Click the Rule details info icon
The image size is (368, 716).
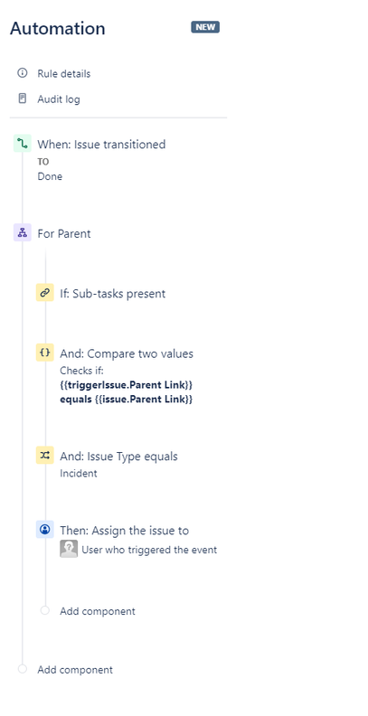tap(22, 73)
